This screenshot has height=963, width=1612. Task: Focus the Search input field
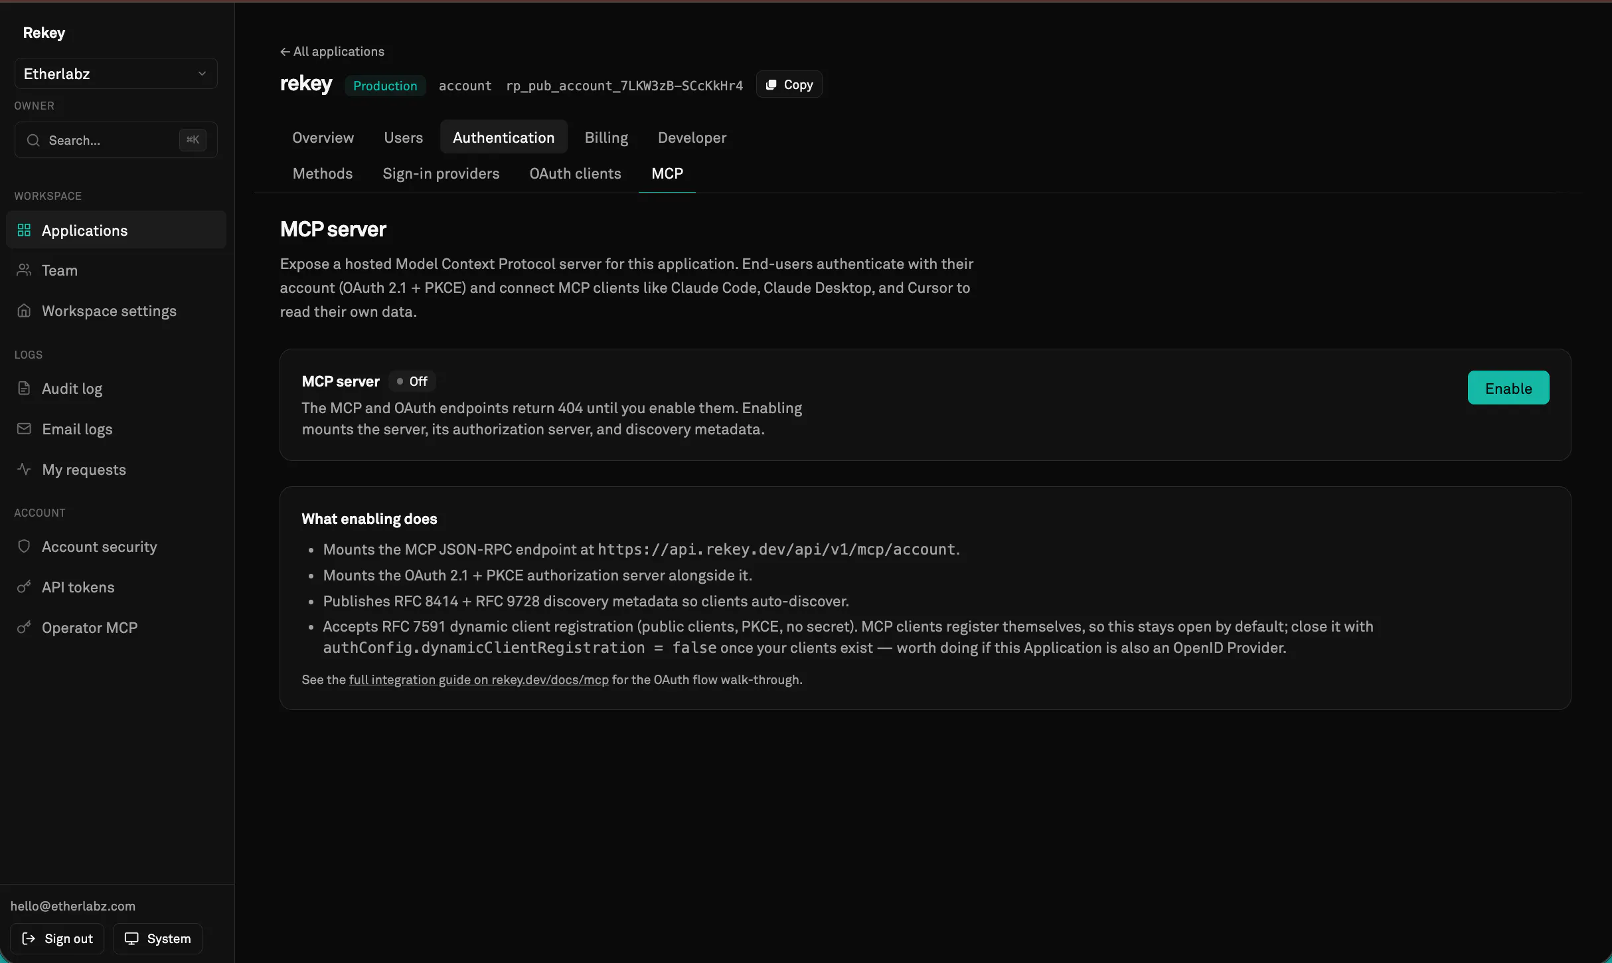[116, 140]
